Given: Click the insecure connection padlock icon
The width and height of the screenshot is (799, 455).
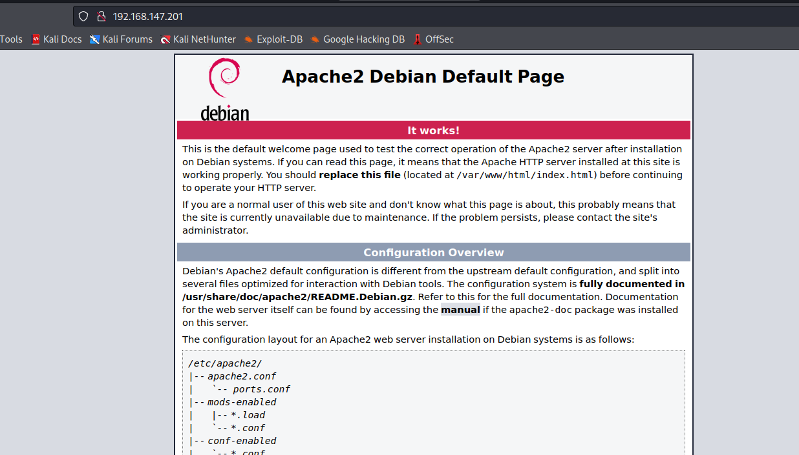Looking at the screenshot, I should (x=101, y=16).
